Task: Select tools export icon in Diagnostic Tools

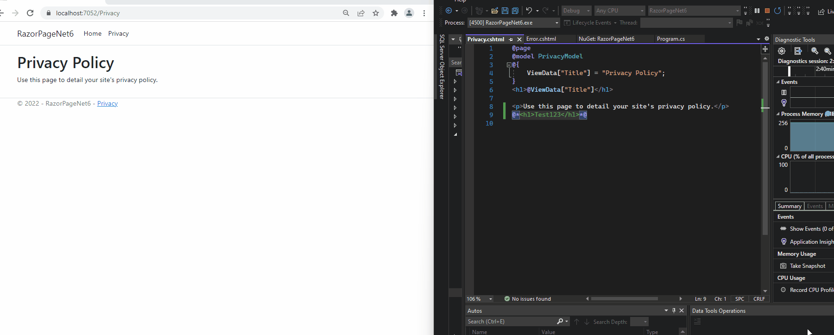Action: tap(798, 51)
